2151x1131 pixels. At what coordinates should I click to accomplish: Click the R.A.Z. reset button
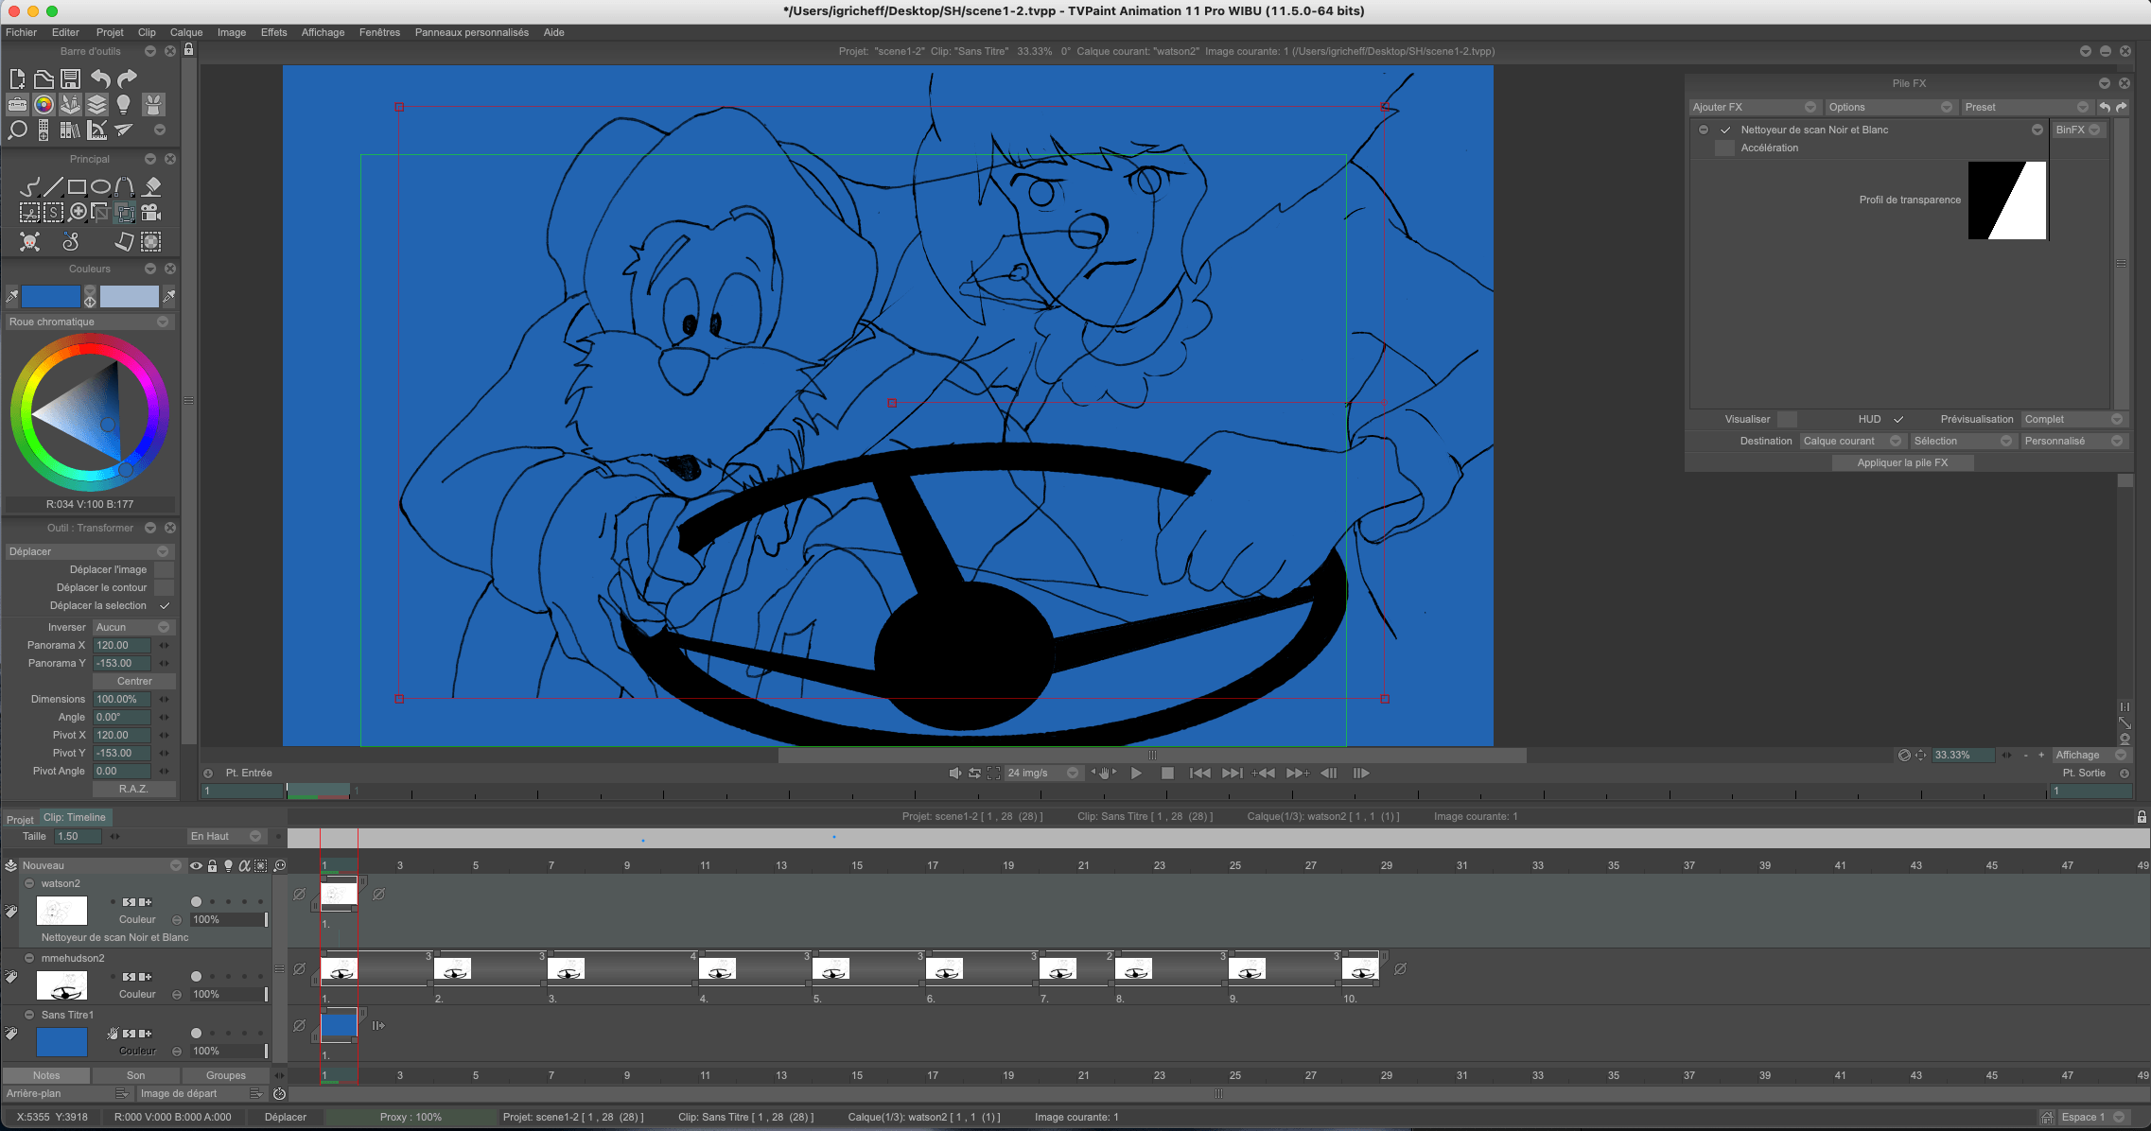tap(133, 789)
